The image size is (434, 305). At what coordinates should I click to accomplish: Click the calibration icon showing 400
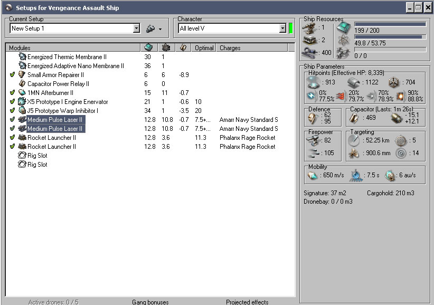(x=309, y=53)
